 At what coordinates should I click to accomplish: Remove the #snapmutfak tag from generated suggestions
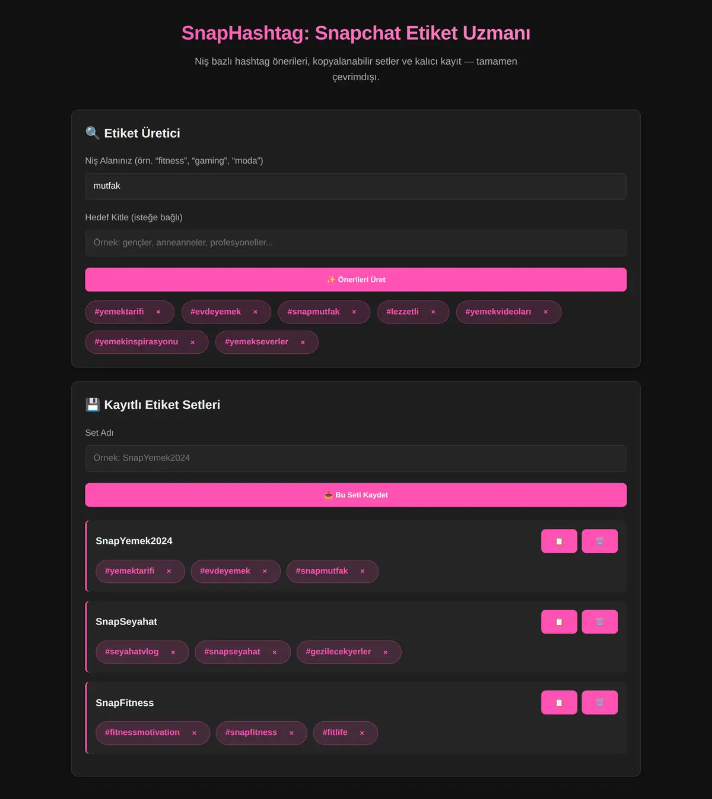coord(354,312)
